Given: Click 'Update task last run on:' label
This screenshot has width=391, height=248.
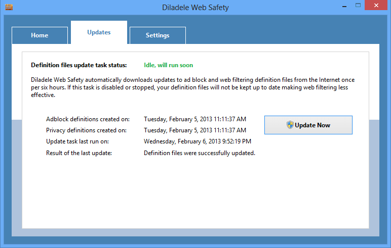Looking at the screenshot, I should (x=77, y=141).
